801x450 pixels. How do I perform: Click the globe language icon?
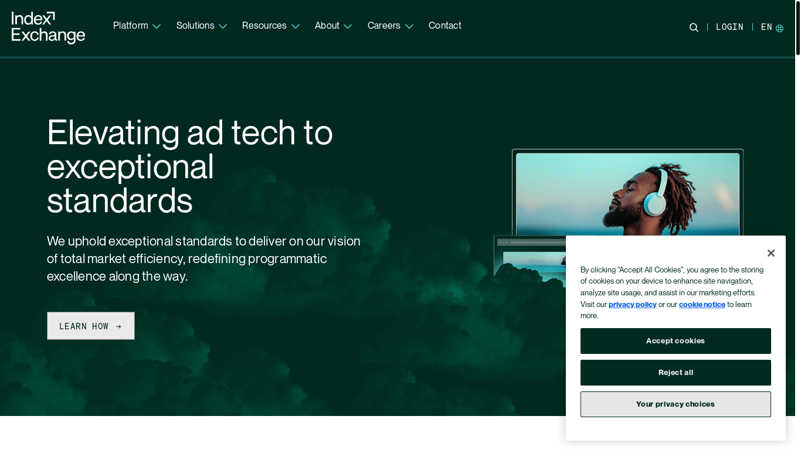pos(779,28)
